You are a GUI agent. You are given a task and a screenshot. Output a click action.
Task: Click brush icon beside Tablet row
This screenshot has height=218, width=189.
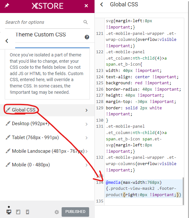pyautogui.click(x=8, y=137)
